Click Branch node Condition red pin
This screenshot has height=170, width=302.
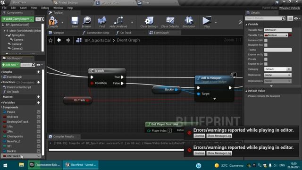pyautogui.click(x=92, y=83)
